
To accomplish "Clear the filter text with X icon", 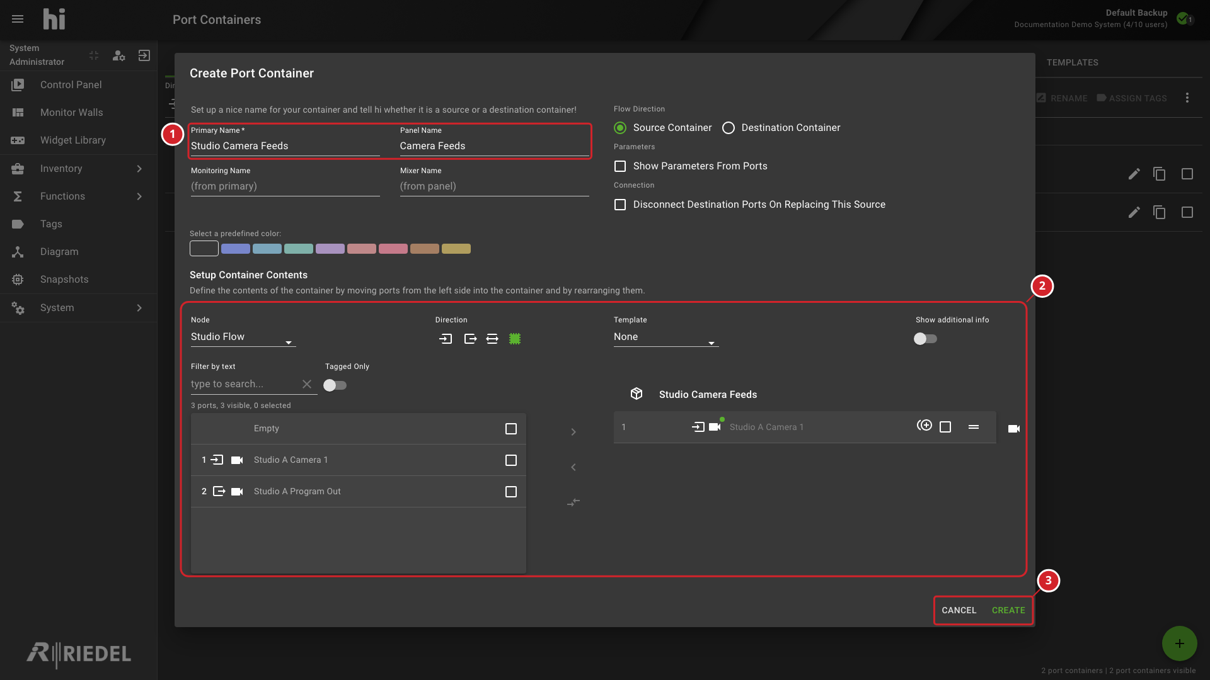I will click(307, 384).
